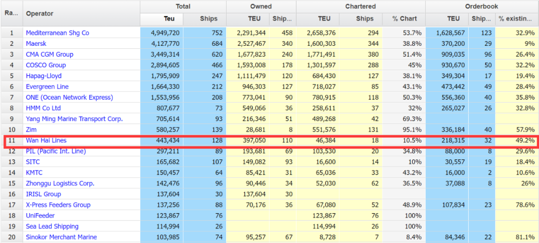Open Yang Ming Marine Transport Corp. link
Image resolution: width=539 pixels, height=243 pixels.
coord(74,119)
